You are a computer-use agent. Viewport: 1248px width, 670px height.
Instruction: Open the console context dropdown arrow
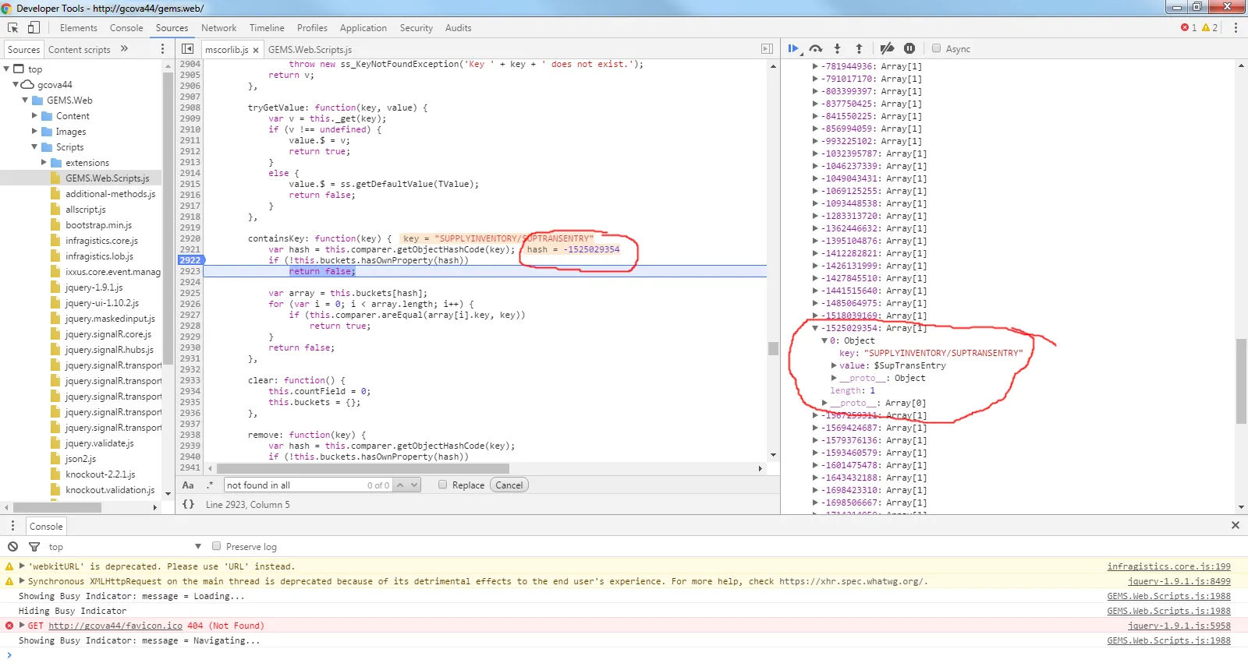pos(198,546)
